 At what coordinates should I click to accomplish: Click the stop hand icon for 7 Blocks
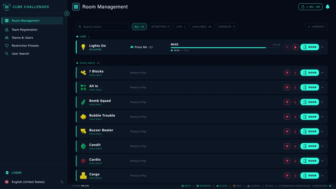coord(295,73)
